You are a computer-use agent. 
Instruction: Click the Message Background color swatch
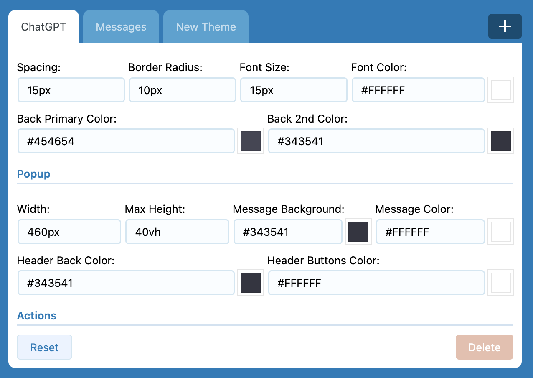pyautogui.click(x=358, y=232)
